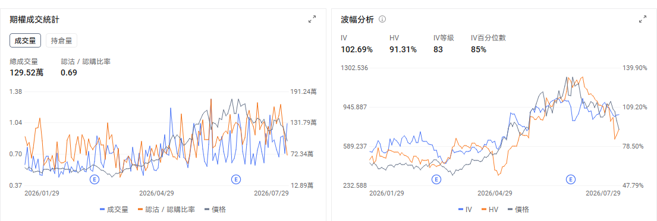Toggle the HV legend series
657x221 pixels.
pyautogui.click(x=491, y=209)
